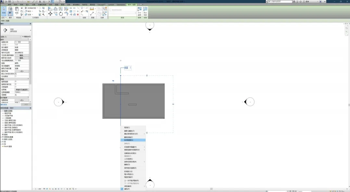This screenshot has height=192, width=350.
Task: Click Open in the quick access toolbar
Action: pyautogui.click(x=6, y=1)
